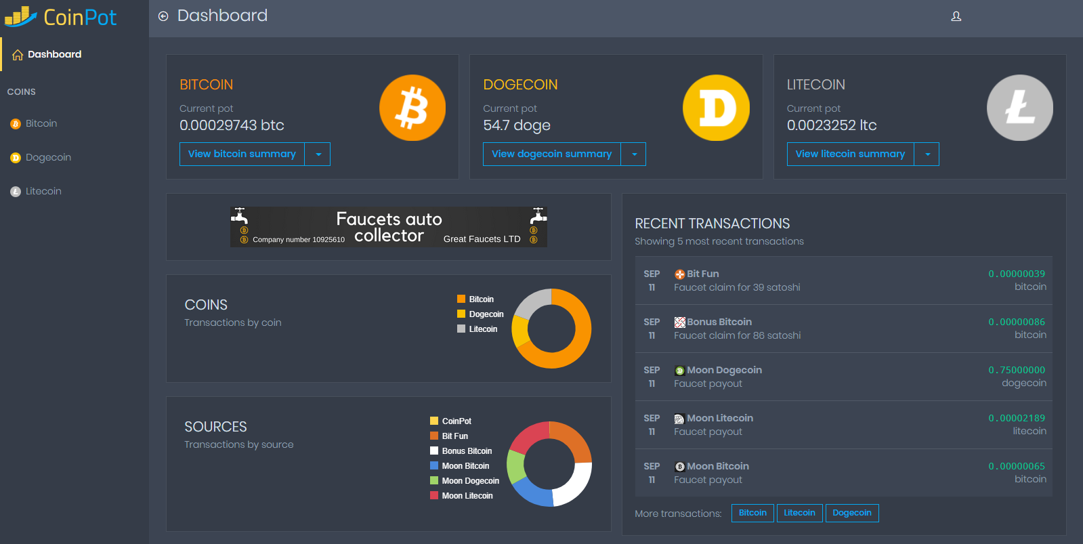Toggle Moon Dogecoin legend swatch in Sources
This screenshot has width=1083, height=544.
click(x=434, y=480)
